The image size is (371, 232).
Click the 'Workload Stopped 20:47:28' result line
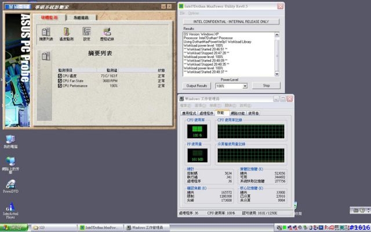206,53
